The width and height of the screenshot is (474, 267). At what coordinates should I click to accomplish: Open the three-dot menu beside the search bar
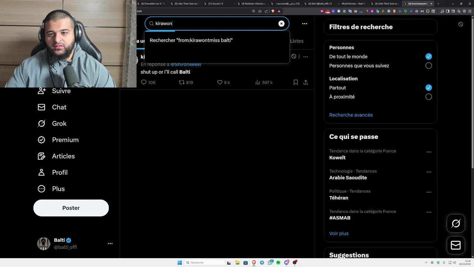point(304,23)
